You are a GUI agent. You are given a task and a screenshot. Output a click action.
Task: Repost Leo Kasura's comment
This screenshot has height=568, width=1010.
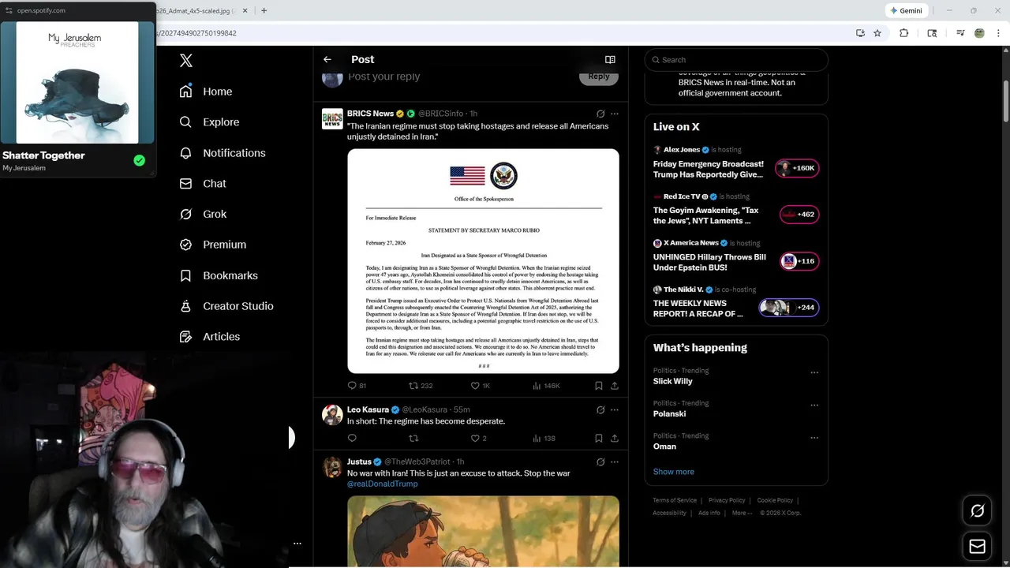pos(413,438)
